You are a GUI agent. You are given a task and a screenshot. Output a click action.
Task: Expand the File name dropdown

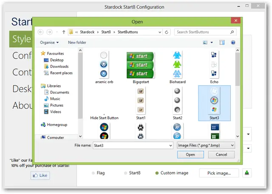[171, 146]
